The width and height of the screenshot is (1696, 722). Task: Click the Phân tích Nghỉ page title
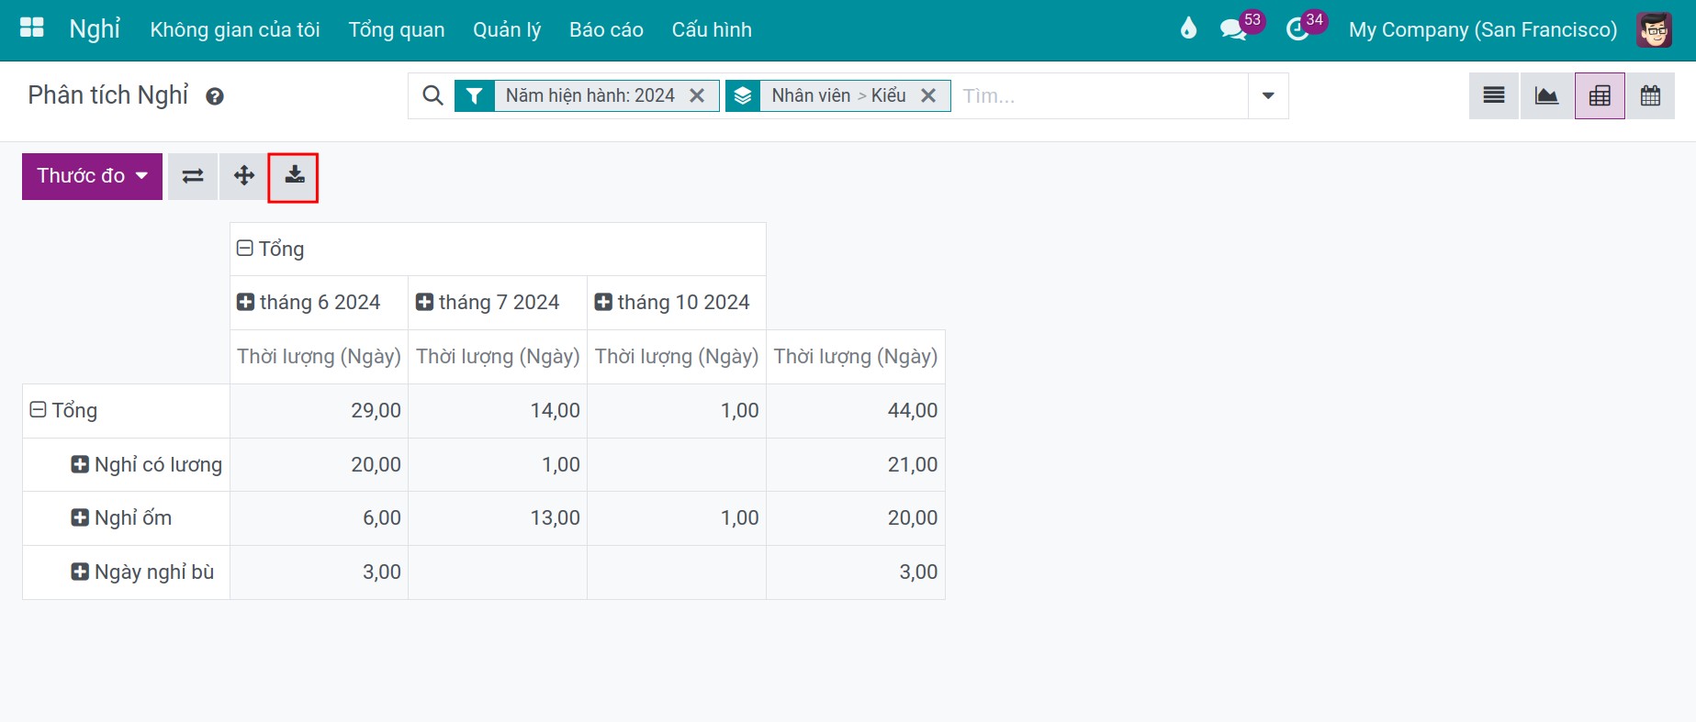(108, 95)
